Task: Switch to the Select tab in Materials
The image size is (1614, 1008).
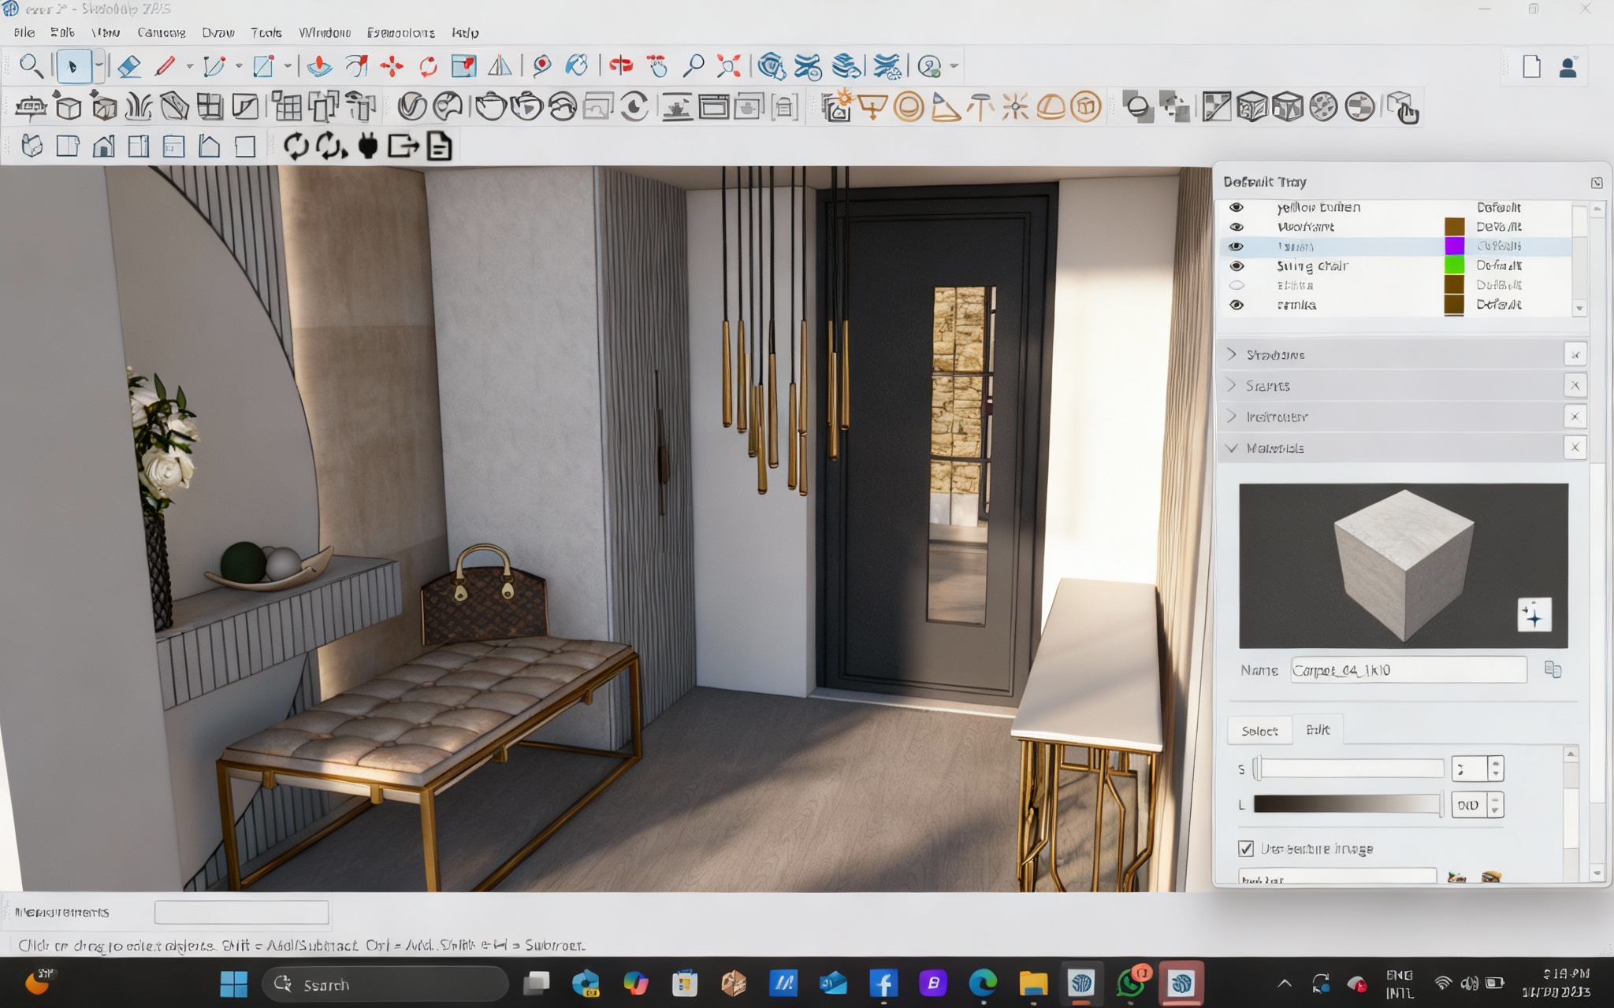Action: pyautogui.click(x=1259, y=731)
